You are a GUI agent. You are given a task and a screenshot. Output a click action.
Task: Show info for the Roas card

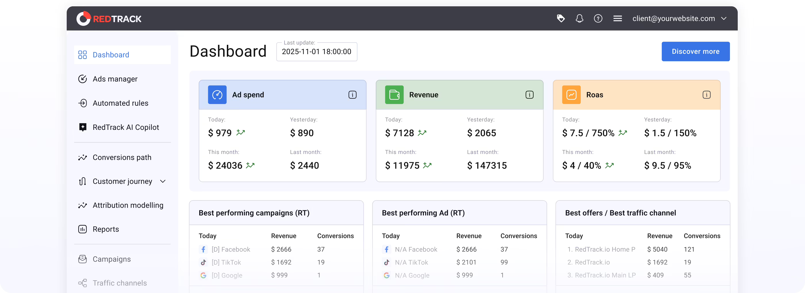pyautogui.click(x=707, y=95)
